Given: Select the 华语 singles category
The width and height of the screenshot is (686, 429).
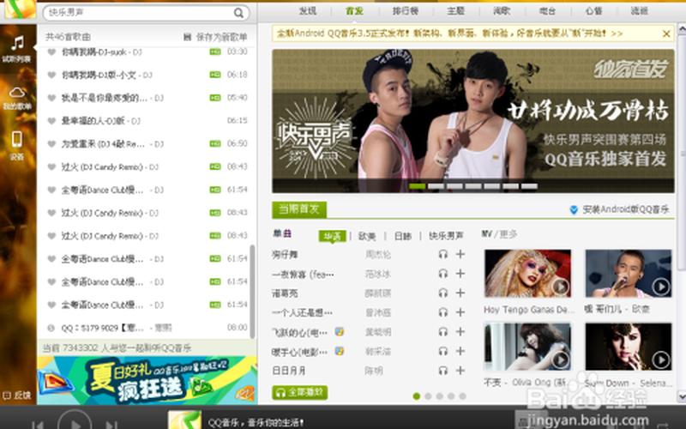Looking at the screenshot, I should tap(332, 237).
